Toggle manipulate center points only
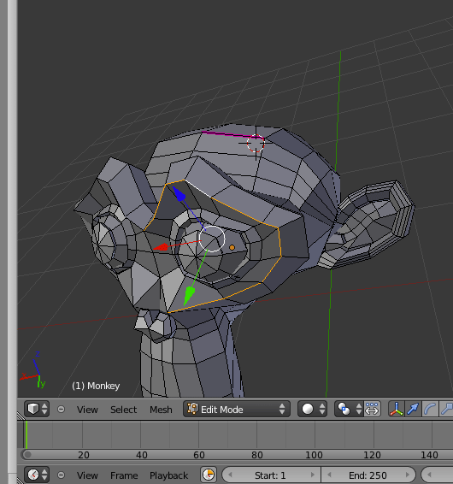 coord(372,409)
